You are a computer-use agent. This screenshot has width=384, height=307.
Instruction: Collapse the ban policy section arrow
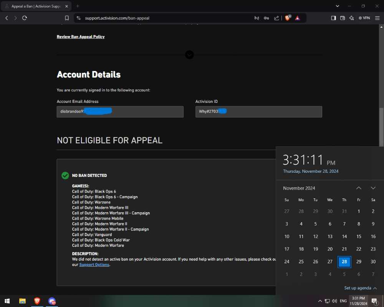pos(189,54)
